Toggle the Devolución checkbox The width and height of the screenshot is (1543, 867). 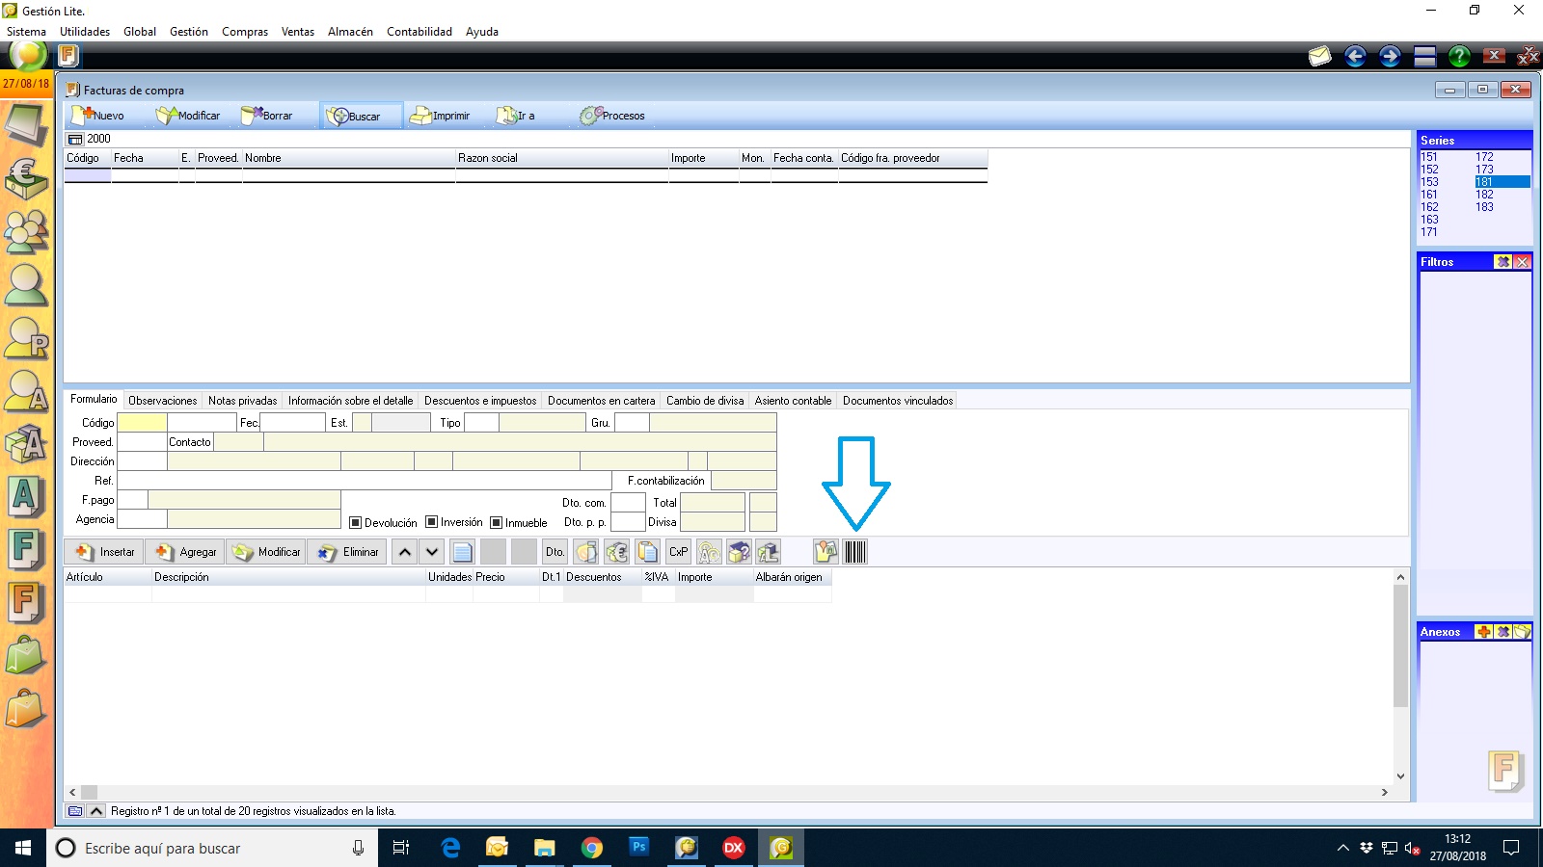pos(355,523)
